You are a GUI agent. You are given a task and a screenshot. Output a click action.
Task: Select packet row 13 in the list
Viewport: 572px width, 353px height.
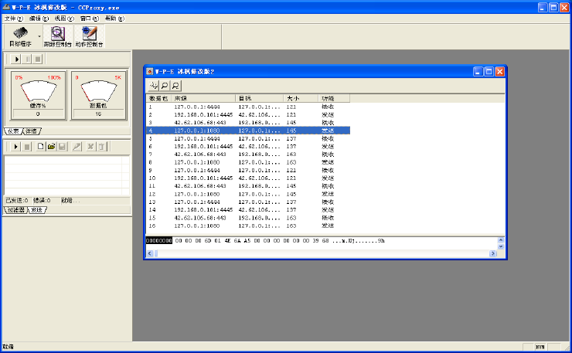pos(248,202)
